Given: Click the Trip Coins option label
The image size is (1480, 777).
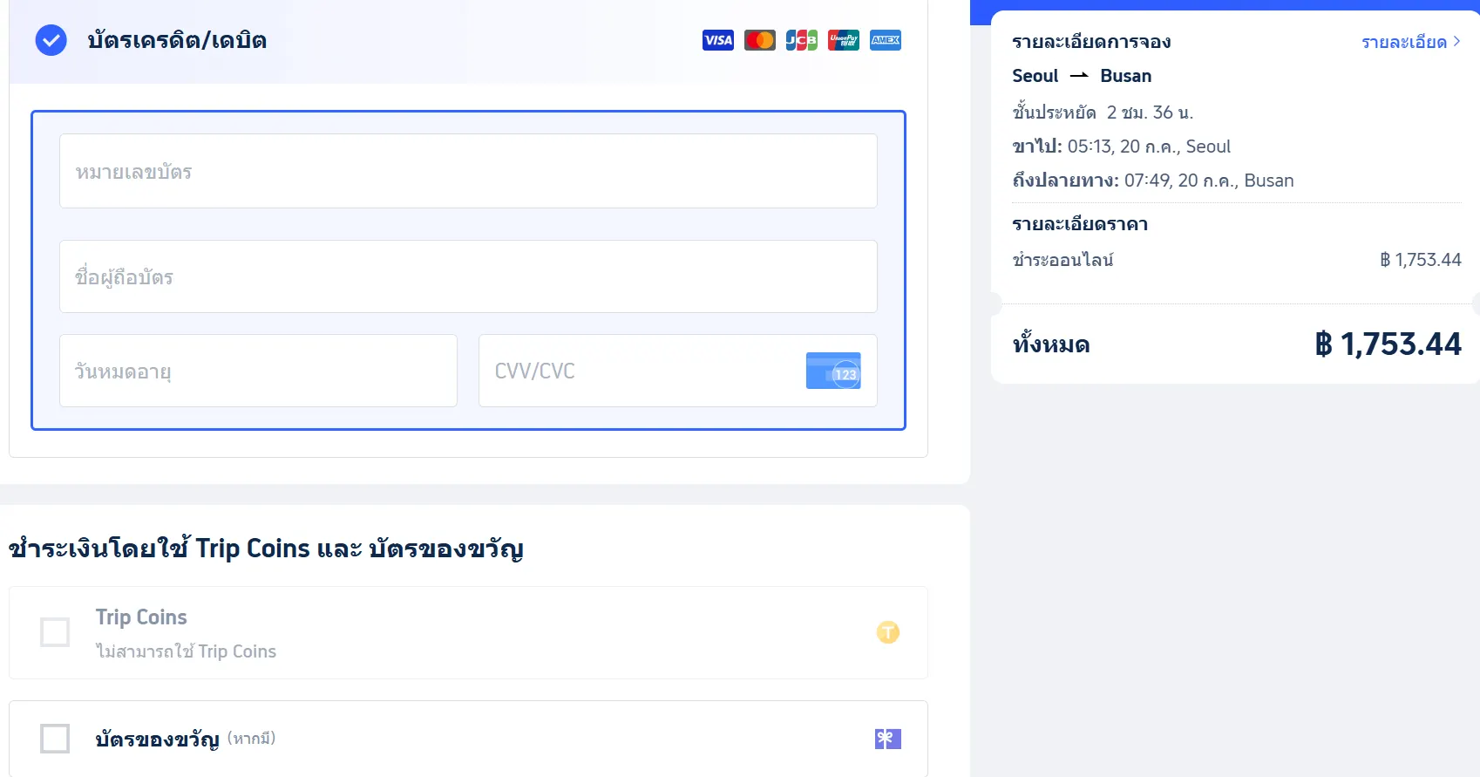Looking at the screenshot, I should click(x=141, y=617).
